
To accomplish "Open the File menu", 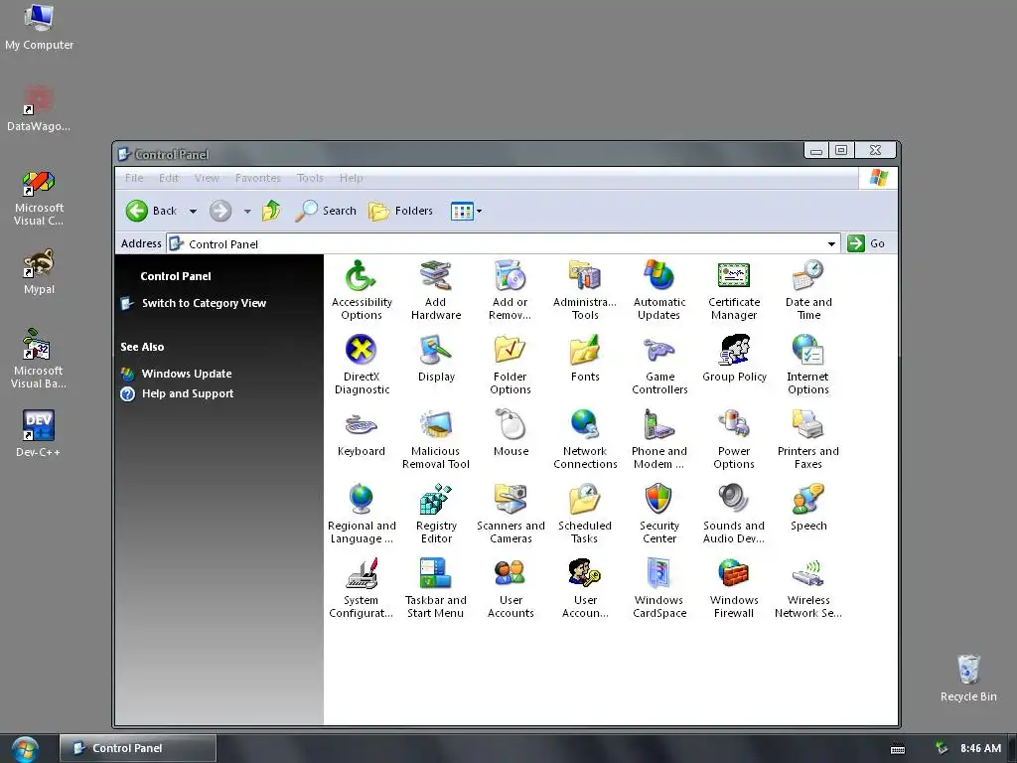I will click(134, 178).
